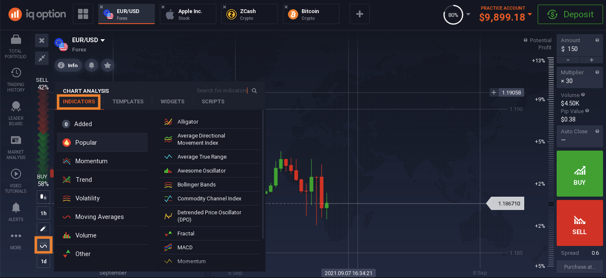
Task: Switch to the Apple Inc. tab
Action: pos(188,14)
